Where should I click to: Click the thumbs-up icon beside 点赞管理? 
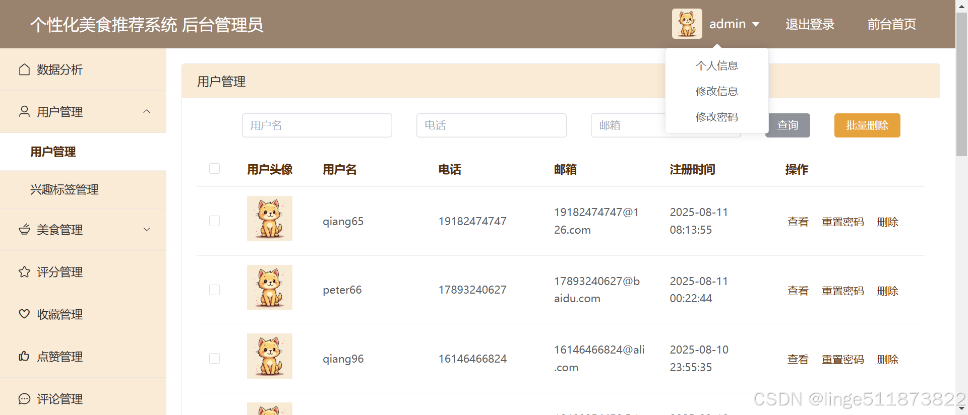pyautogui.click(x=24, y=357)
